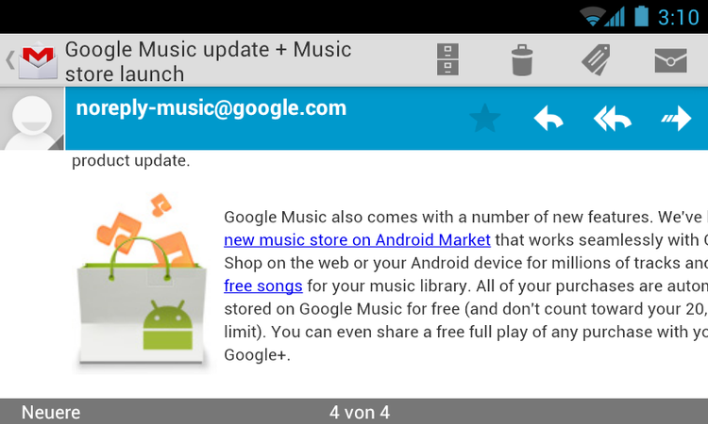Star the message from noreply-music
Screen dimensions: 708x424
pyautogui.click(x=484, y=119)
